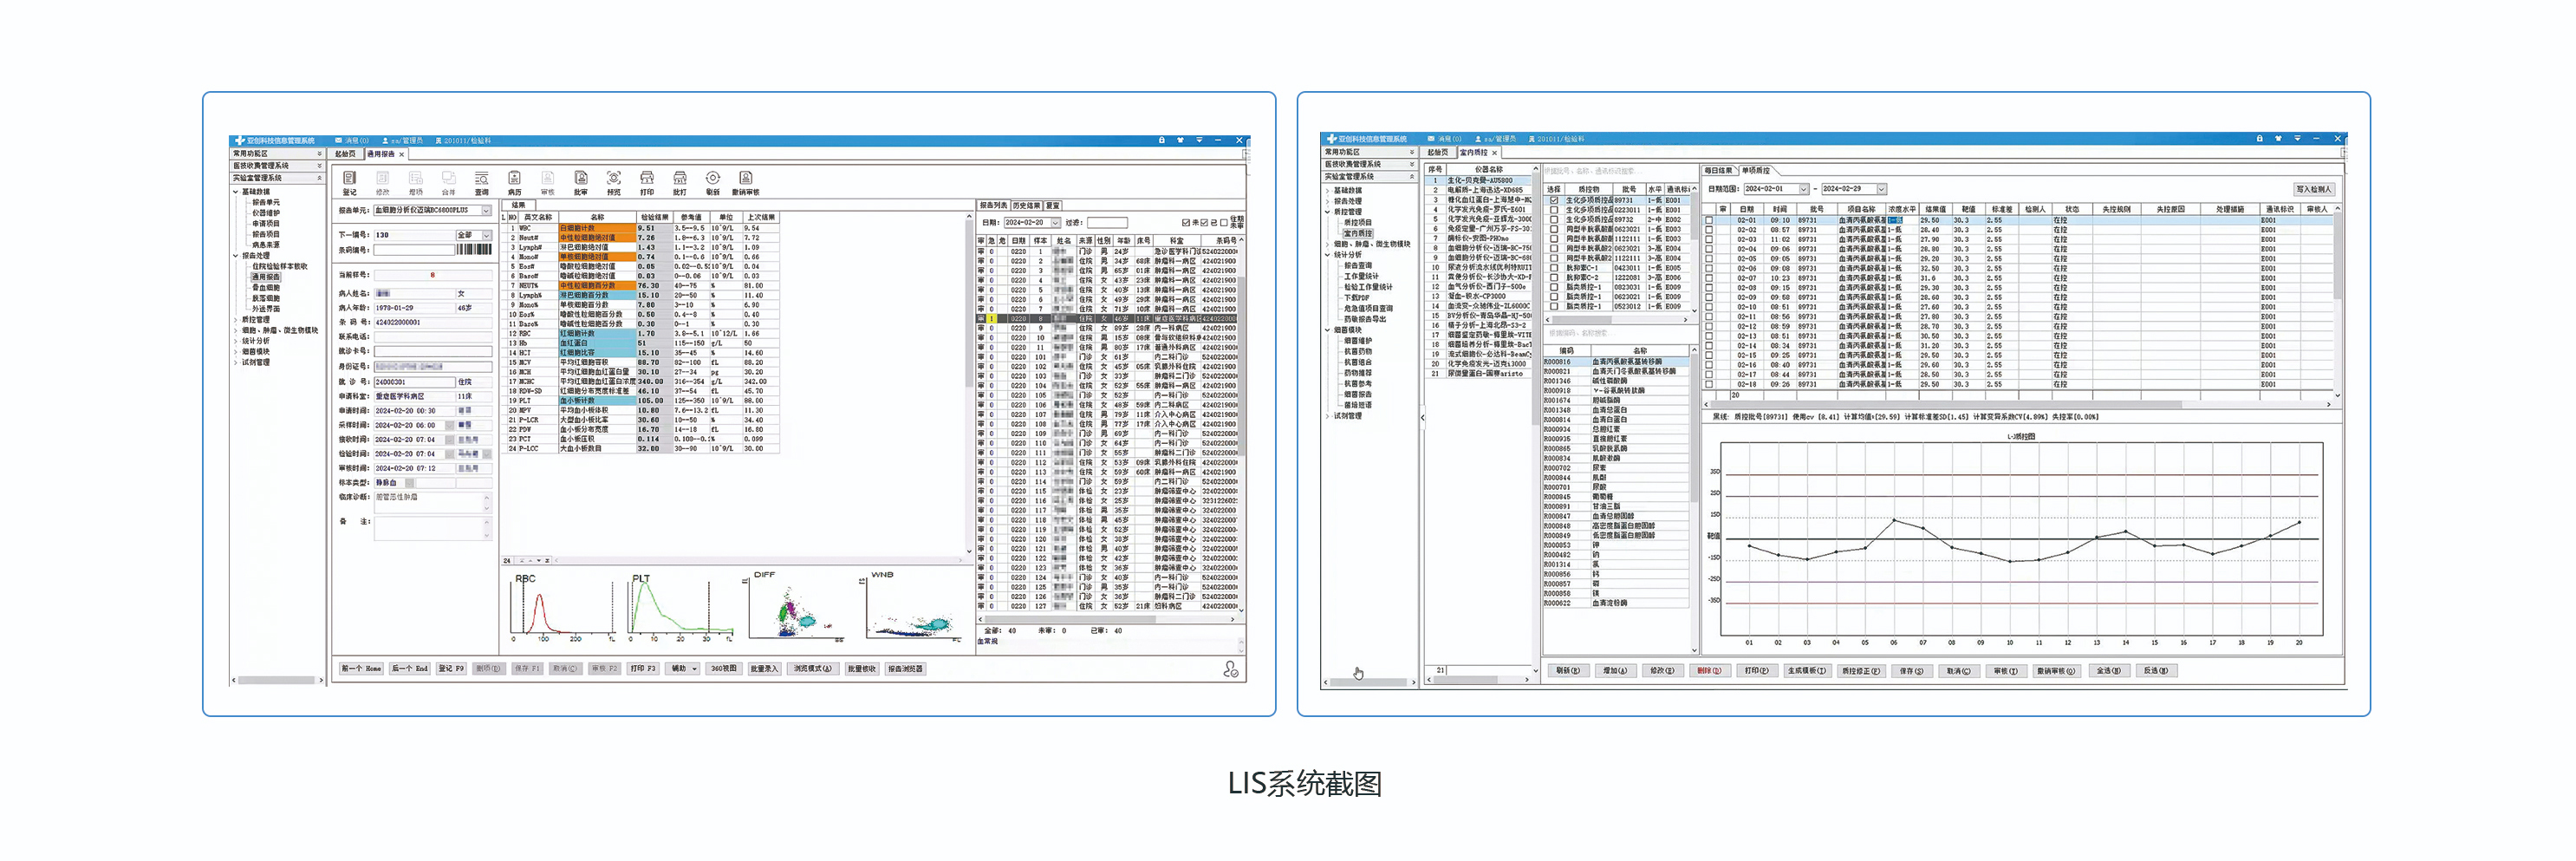Click the user-check icon at bottom right of report window
The width and height of the screenshot is (2576, 861).
[x=1230, y=669]
